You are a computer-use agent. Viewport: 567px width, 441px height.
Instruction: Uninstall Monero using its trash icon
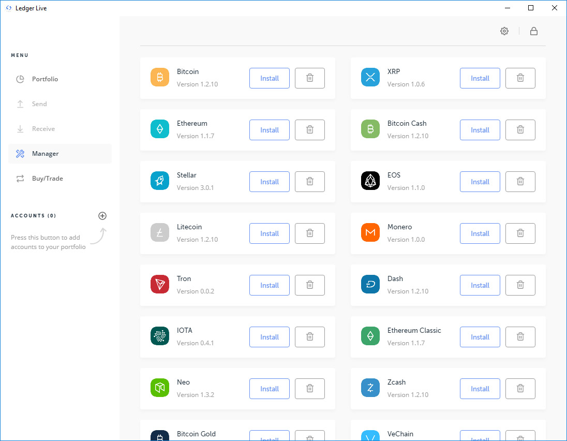[520, 233]
